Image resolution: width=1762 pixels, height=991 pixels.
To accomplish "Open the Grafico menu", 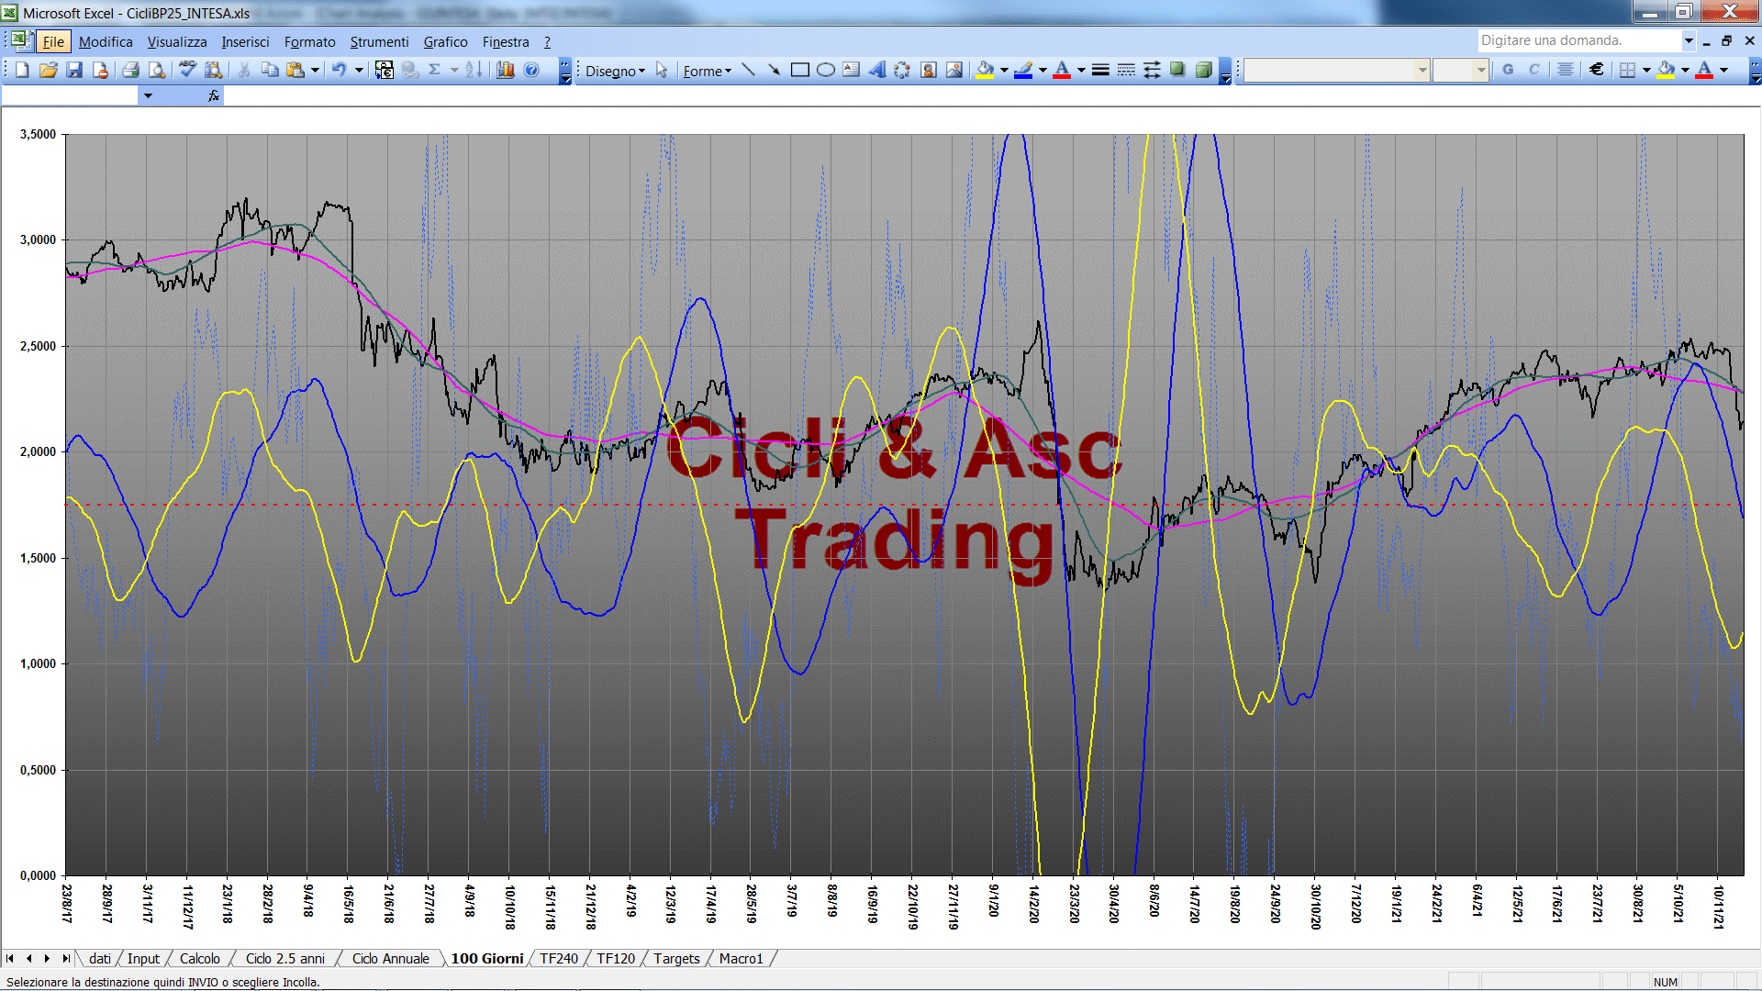I will click(445, 41).
